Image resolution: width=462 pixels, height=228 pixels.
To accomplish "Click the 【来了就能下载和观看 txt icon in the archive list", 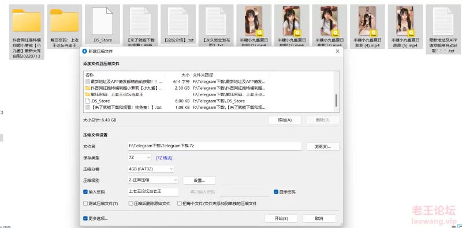I will coord(88,107).
